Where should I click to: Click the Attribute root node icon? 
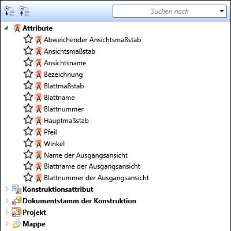(17, 28)
